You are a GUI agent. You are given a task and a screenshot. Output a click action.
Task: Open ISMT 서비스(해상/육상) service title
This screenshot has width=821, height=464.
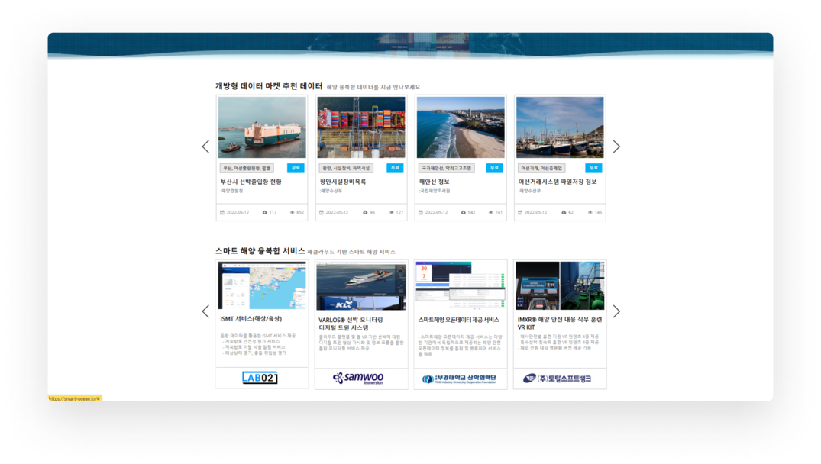(x=251, y=319)
